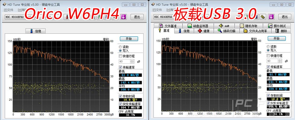This screenshot has width=295, height=120.
Task: Click 退出 button in the left window
Action: pyautogui.click(x=137, y=17)
